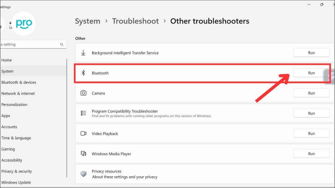Click the Video Playback camera icon
The width and height of the screenshot is (335, 188).
pyautogui.click(x=83, y=133)
